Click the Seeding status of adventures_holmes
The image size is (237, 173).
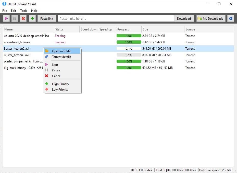tap(60, 42)
